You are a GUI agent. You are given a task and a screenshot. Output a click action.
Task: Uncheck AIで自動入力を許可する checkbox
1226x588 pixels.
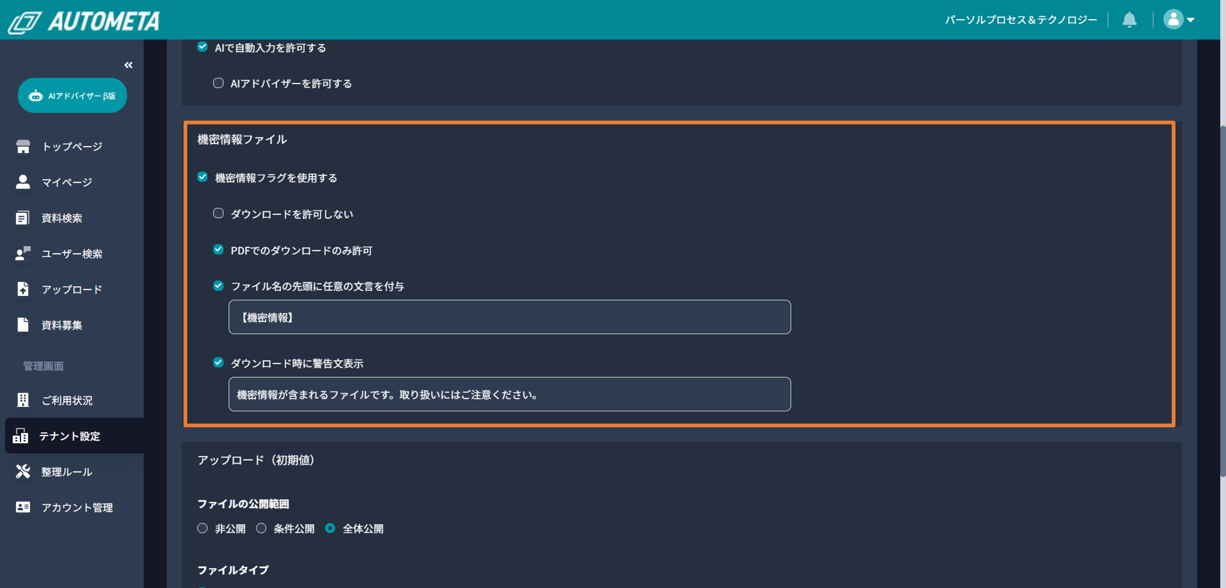202,47
